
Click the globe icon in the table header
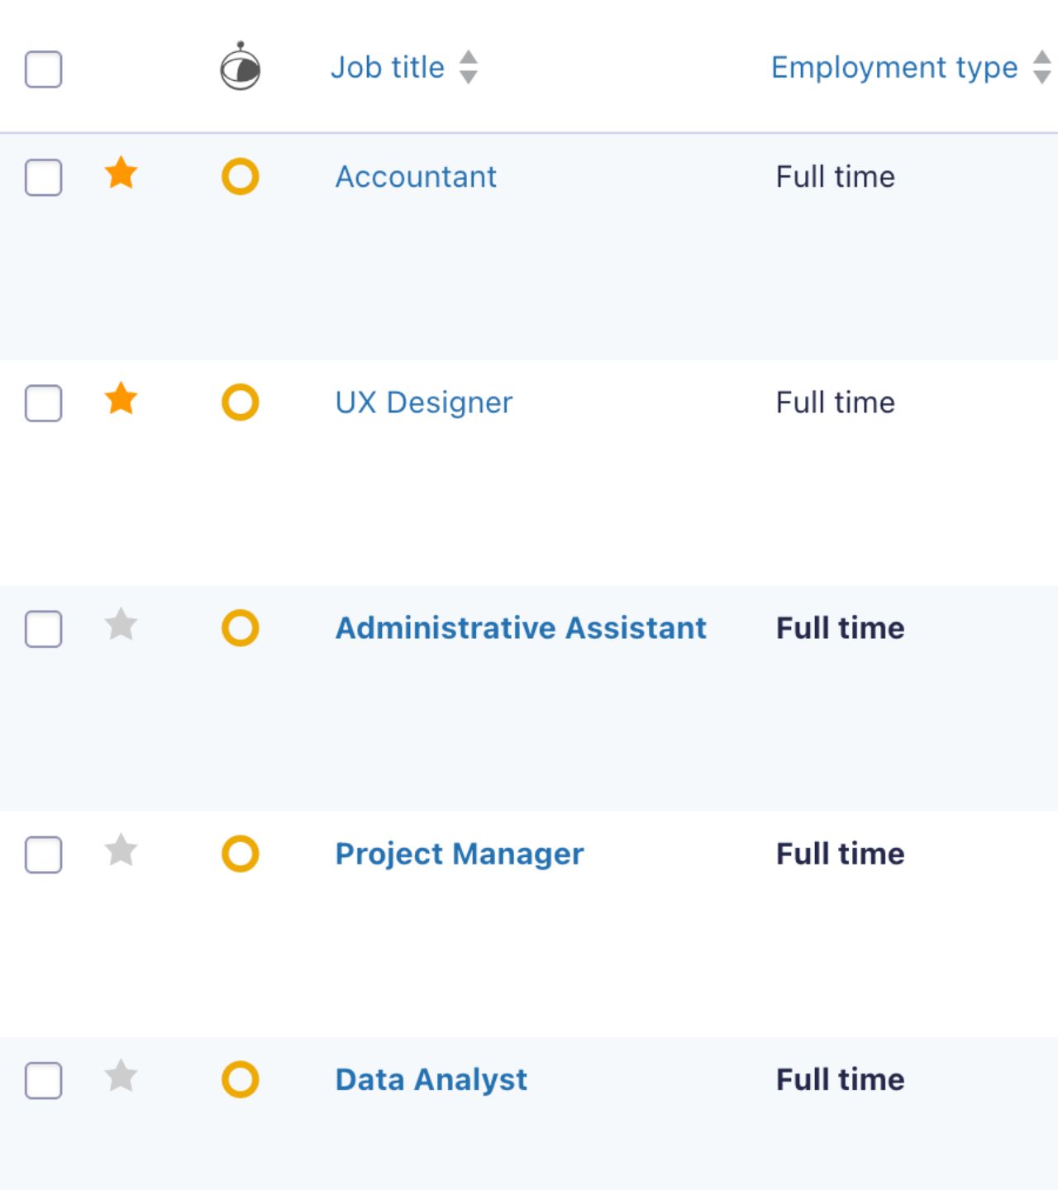pyautogui.click(x=240, y=67)
